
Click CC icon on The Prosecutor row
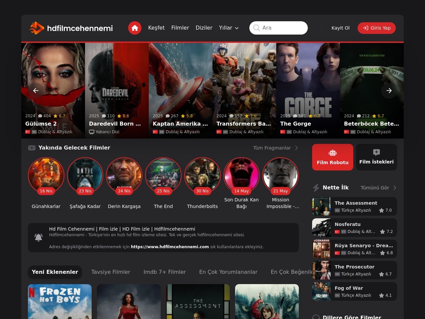click(337, 274)
